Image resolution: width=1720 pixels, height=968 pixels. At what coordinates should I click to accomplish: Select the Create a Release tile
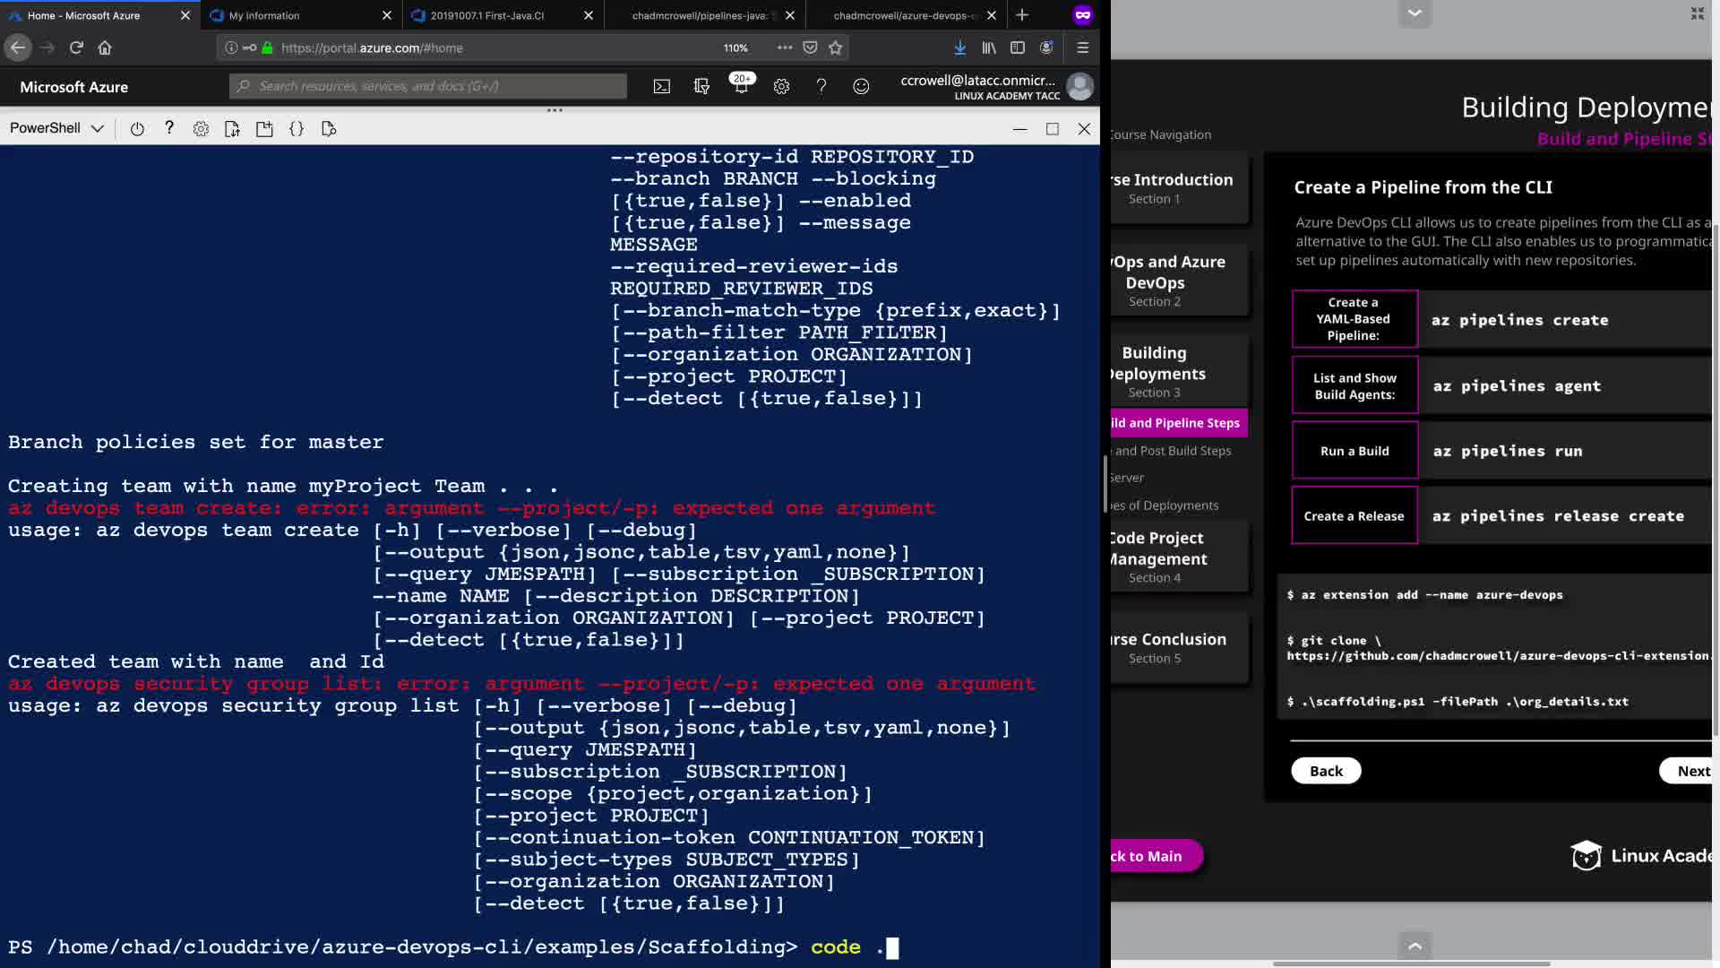[1354, 516]
